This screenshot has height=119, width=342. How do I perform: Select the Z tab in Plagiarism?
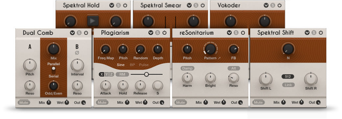[111, 75]
